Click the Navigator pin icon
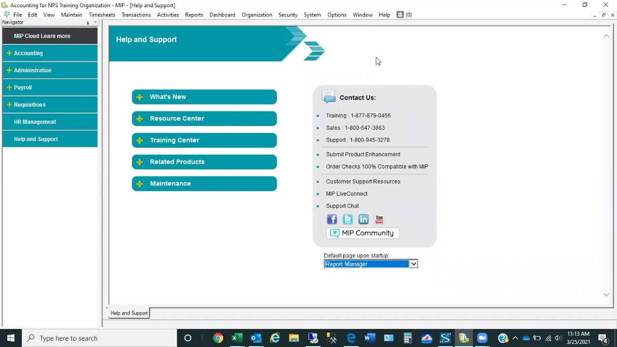 88,23
